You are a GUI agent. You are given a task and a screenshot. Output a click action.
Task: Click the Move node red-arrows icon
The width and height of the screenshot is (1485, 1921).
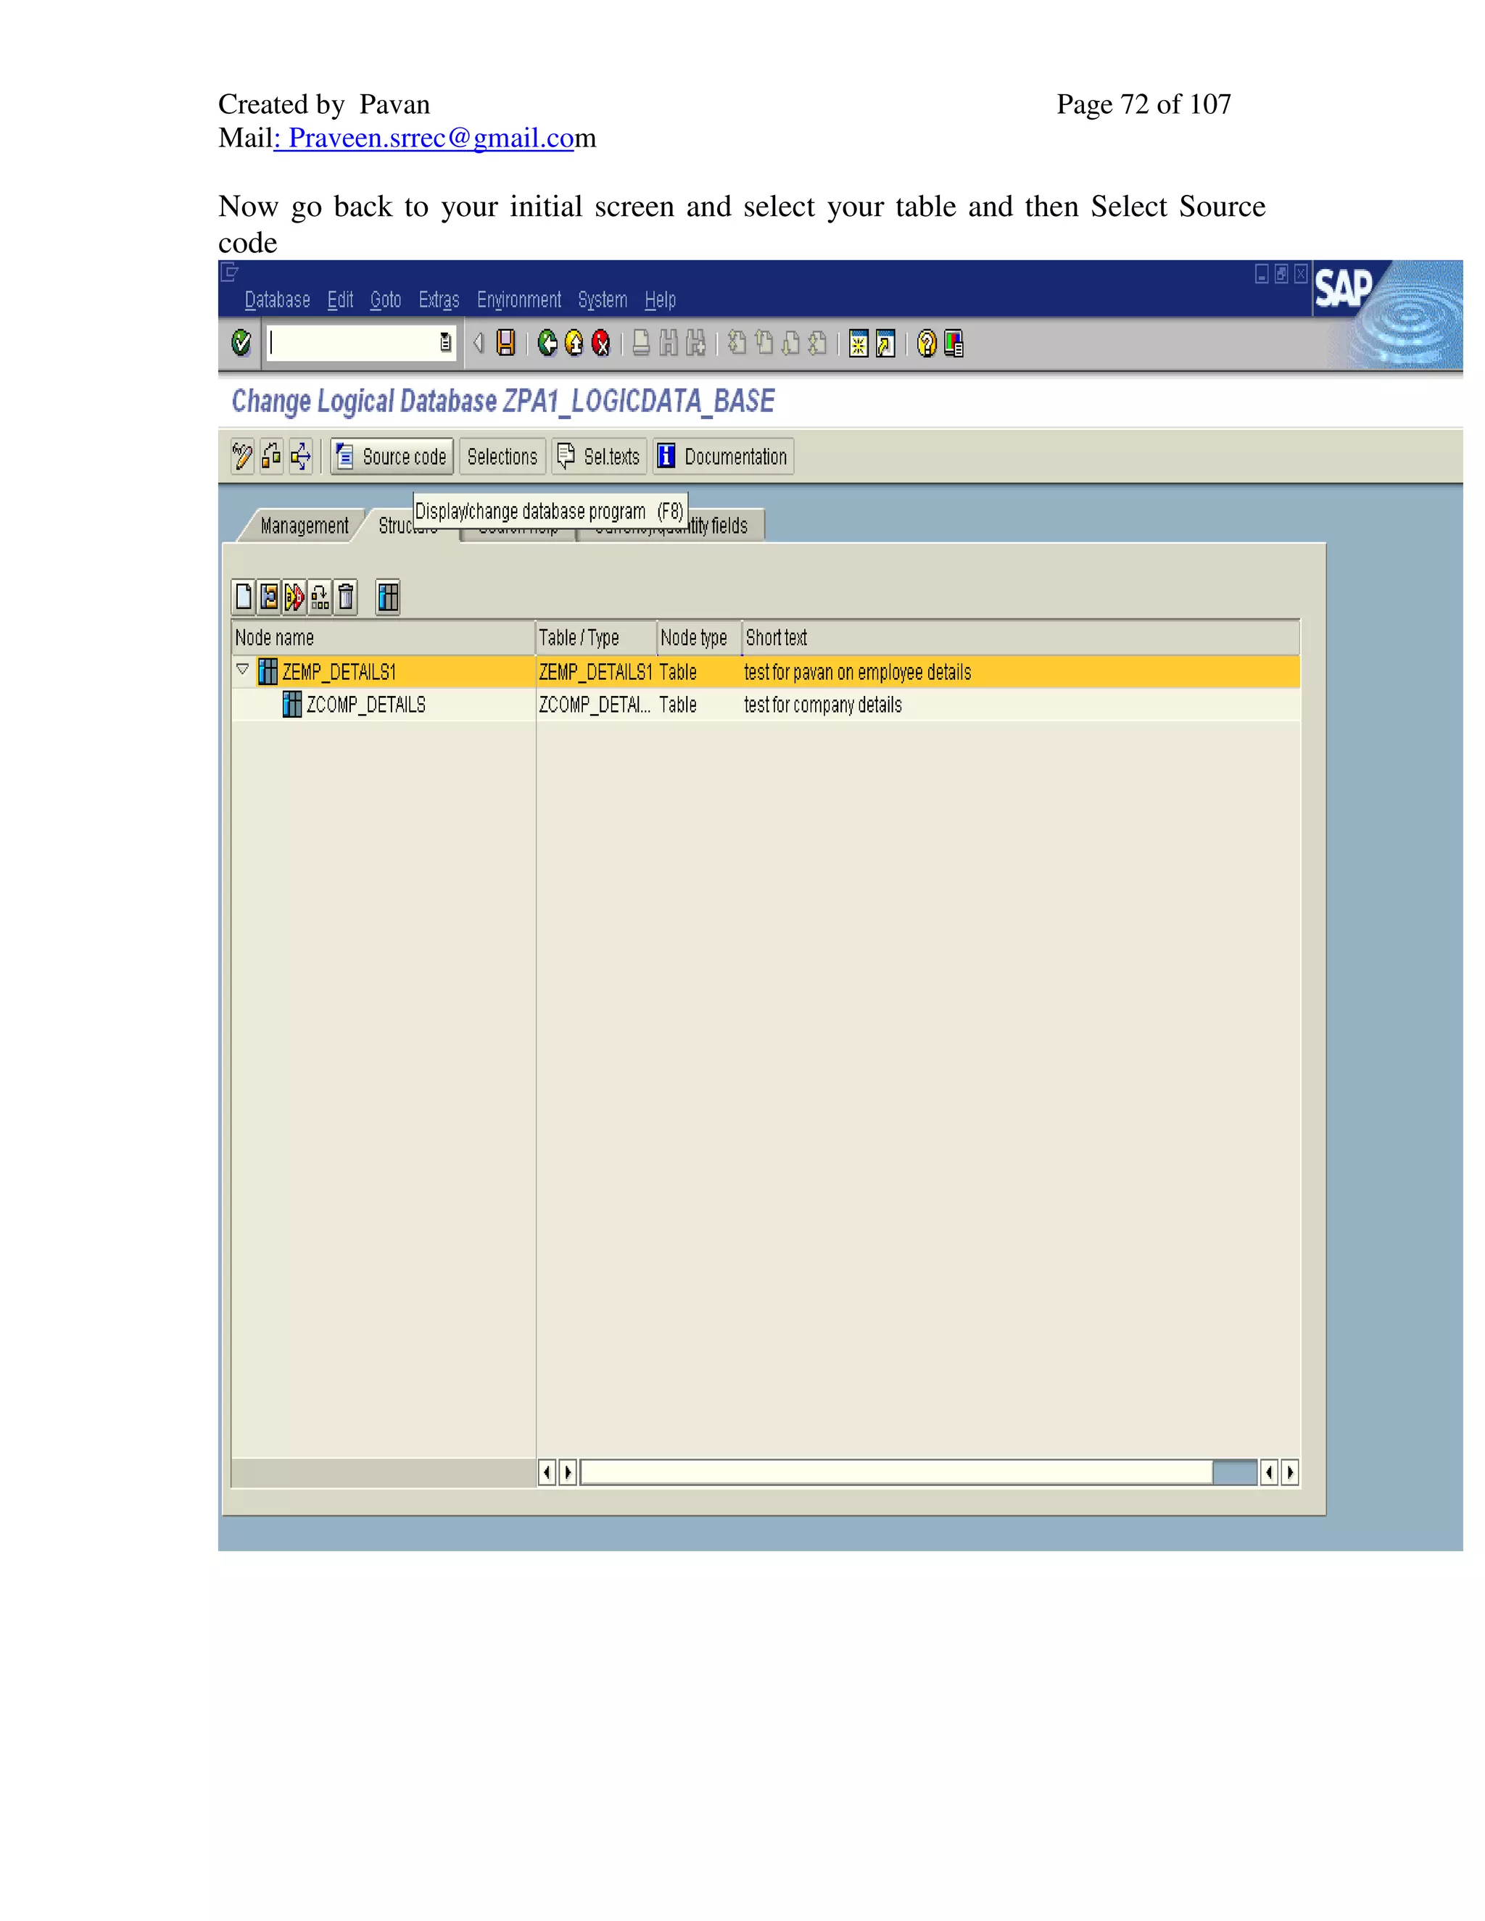294,597
